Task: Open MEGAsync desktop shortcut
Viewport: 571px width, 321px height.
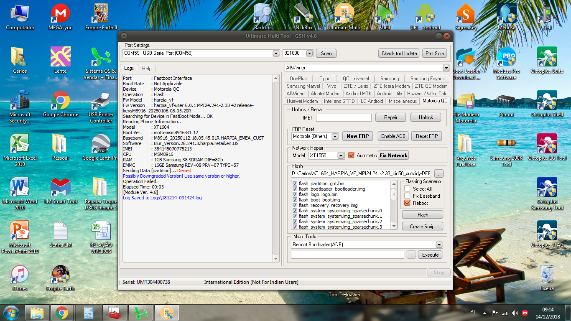Action: 60,17
